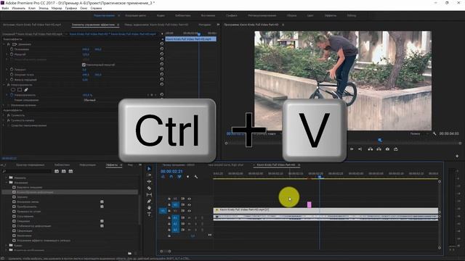This screenshot has height=261, width=465.
Task: Select Стабилизатор деформации effect
Action: tap(34, 225)
